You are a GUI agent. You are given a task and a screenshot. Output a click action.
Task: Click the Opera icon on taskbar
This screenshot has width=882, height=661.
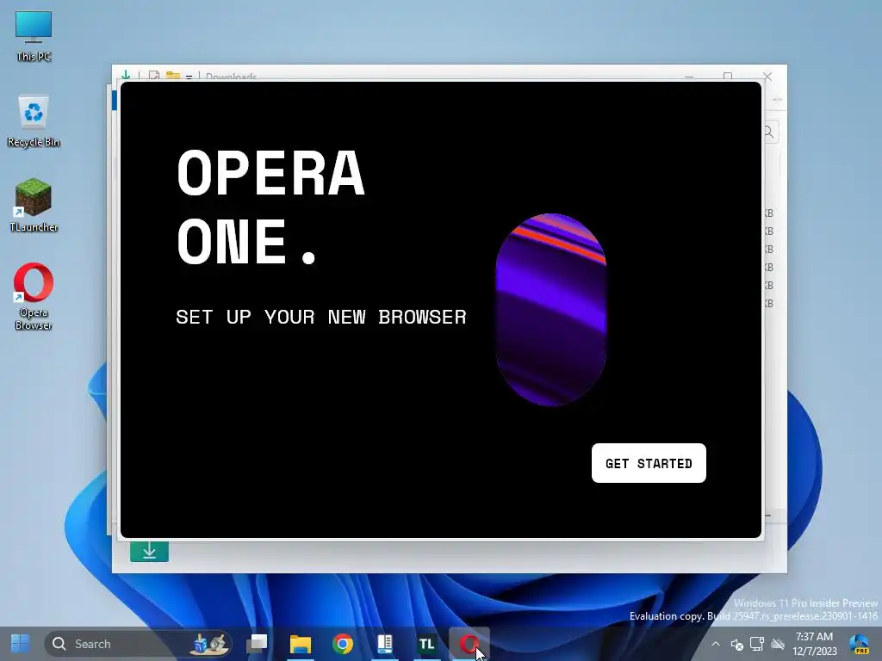(x=469, y=644)
